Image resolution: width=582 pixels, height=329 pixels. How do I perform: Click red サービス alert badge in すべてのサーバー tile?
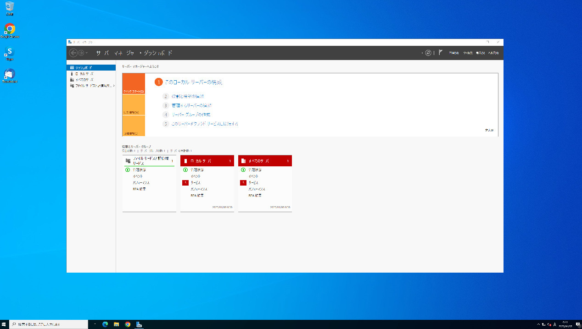[243, 182]
